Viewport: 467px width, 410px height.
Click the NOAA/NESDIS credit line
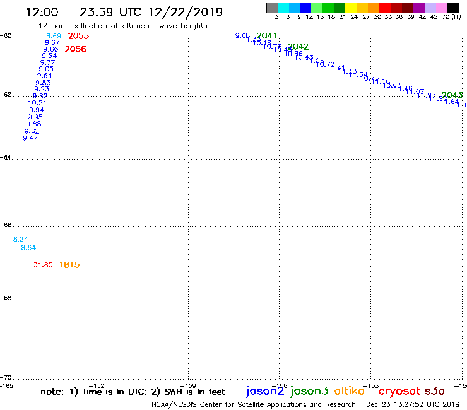tap(254, 405)
